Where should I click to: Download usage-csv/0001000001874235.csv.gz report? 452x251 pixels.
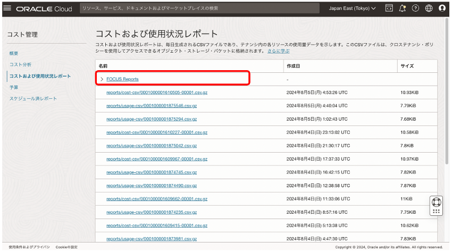[x=152, y=212]
